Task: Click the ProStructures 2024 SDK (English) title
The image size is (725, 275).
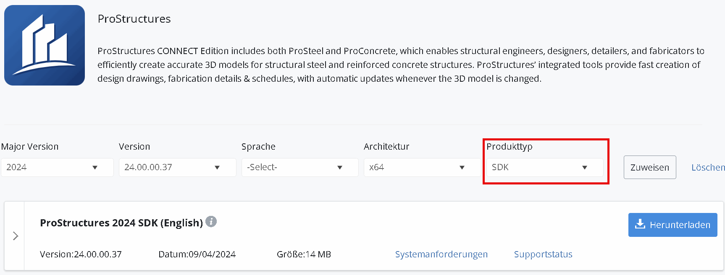Action: 121,223
